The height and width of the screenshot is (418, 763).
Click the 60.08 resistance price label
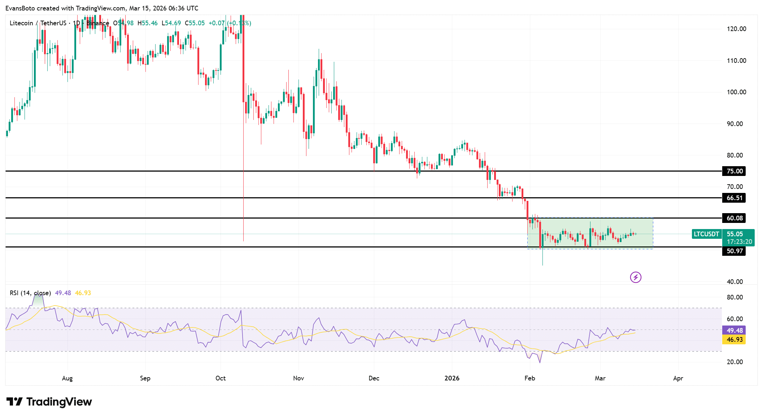pos(735,218)
